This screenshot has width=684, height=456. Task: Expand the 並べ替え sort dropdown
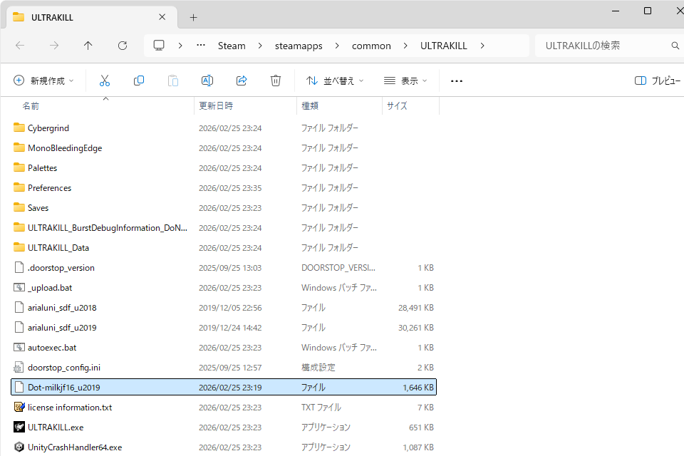coord(335,81)
